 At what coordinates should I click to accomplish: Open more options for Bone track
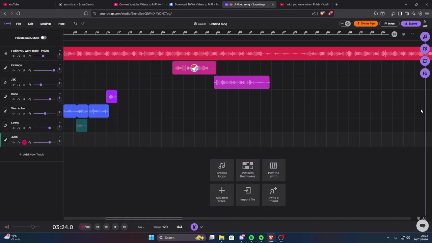coord(60,93)
